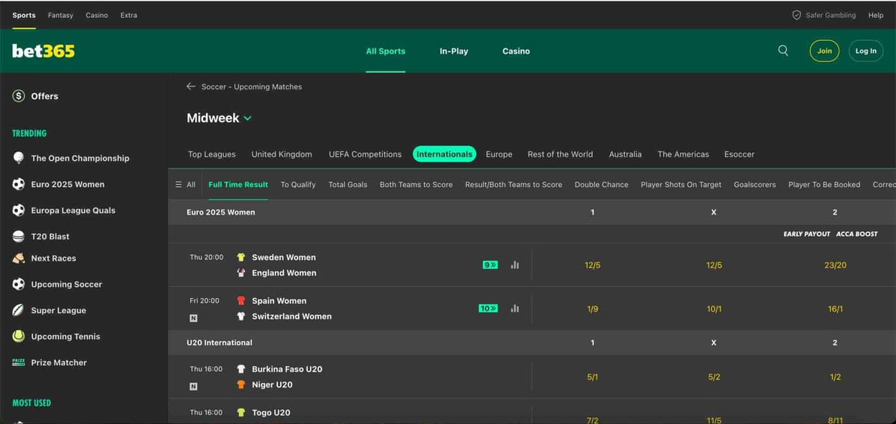Click the 9 markets badge for Sweden match
The width and height of the screenshot is (896, 424).
point(490,265)
